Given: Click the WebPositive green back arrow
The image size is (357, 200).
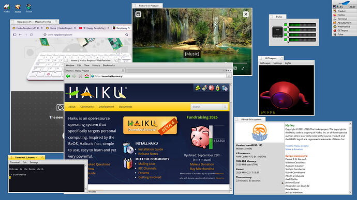Looking at the screenshot, I should click(x=68, y=76).
